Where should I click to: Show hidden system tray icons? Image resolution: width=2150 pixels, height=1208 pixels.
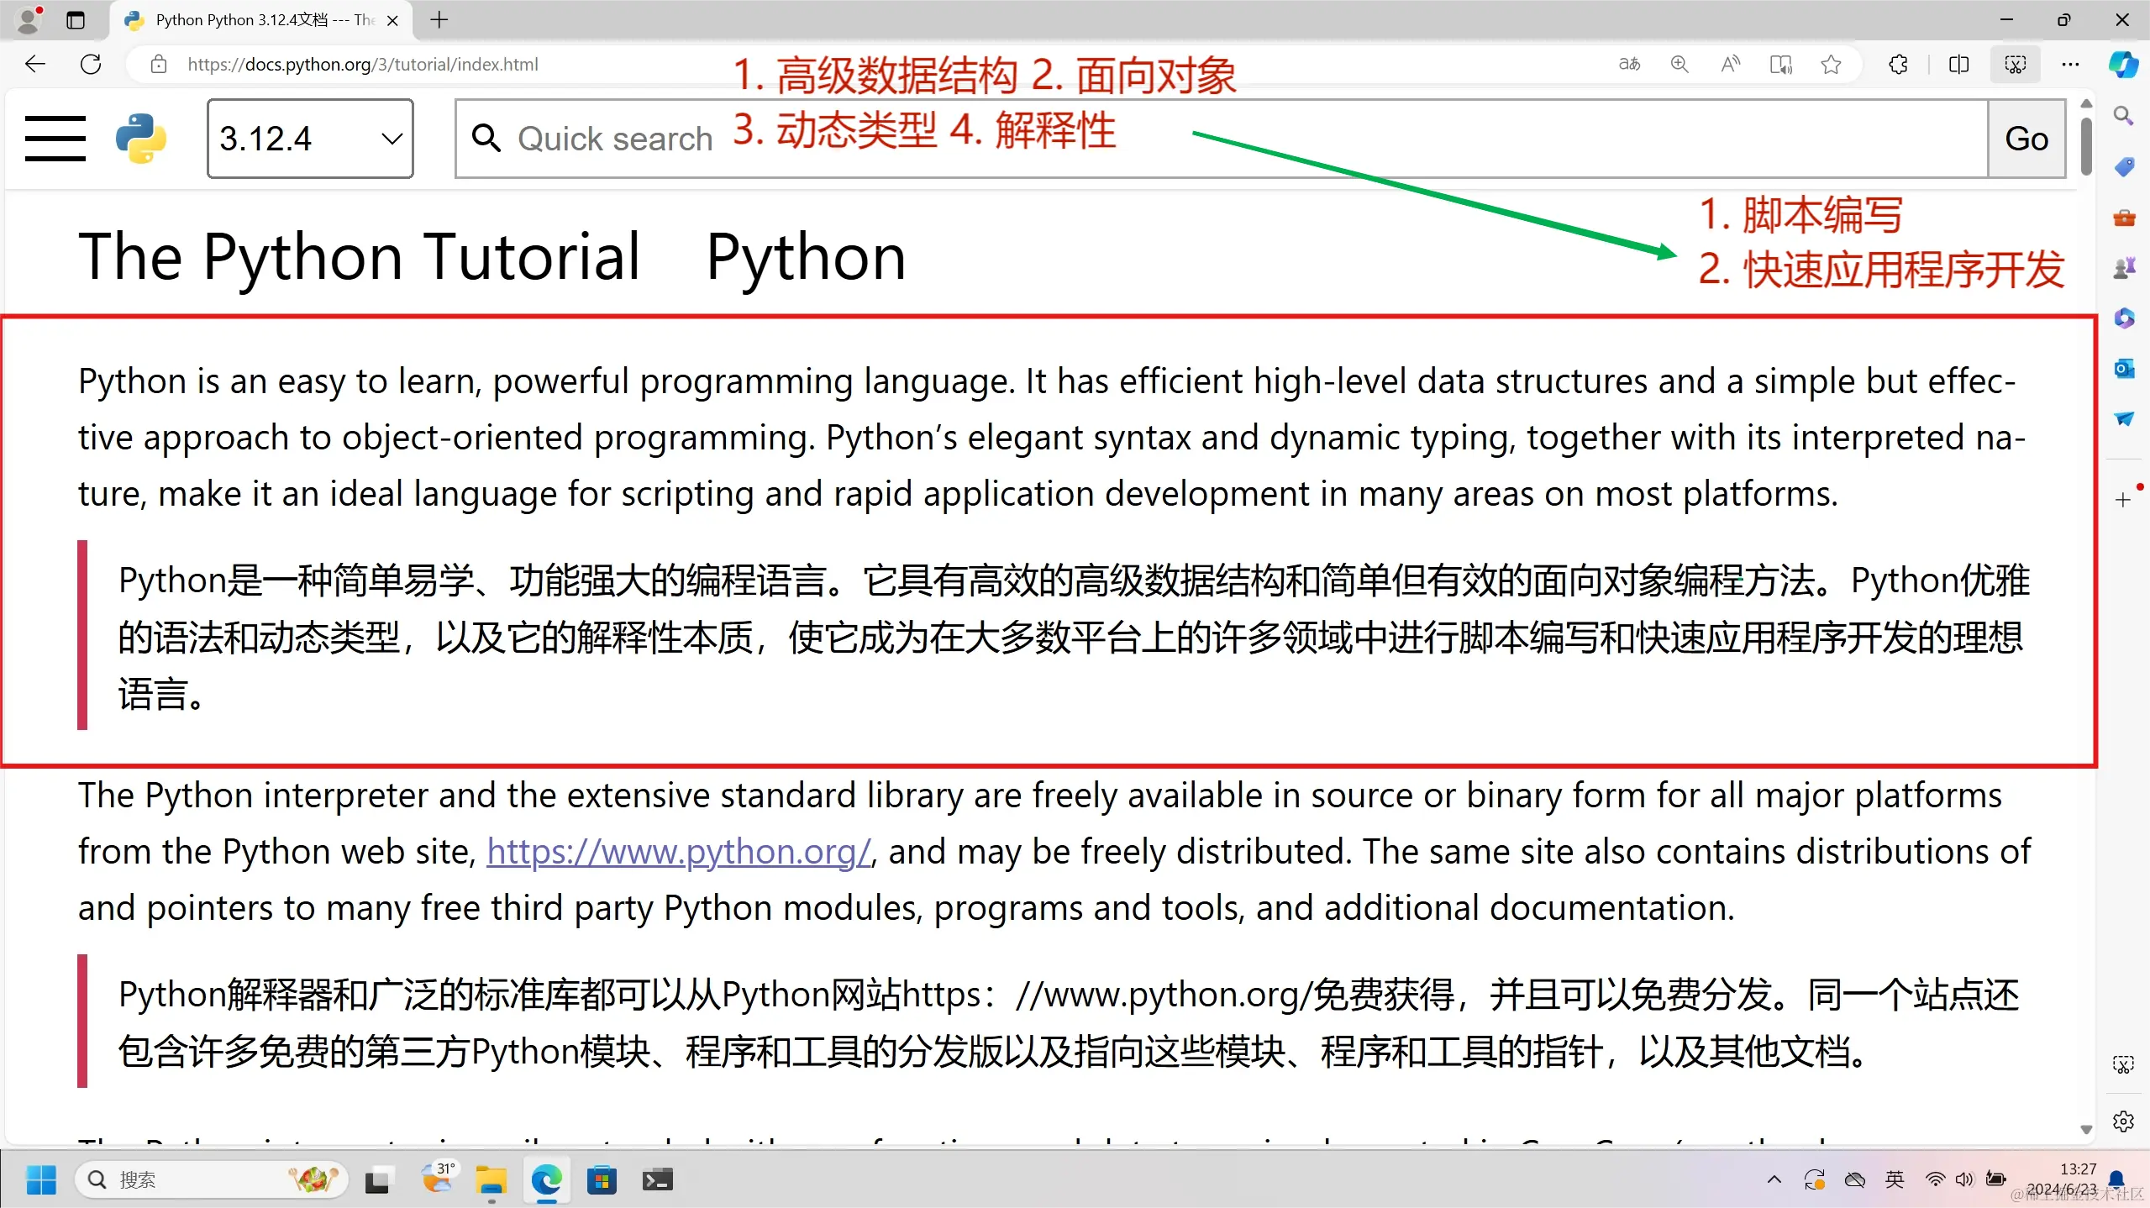(1774, 1179)
